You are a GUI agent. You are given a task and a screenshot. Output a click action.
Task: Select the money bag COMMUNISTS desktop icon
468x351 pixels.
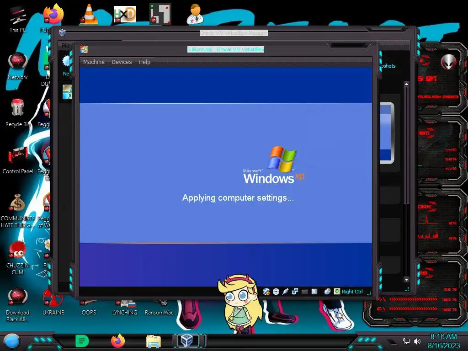pos(18,211)
